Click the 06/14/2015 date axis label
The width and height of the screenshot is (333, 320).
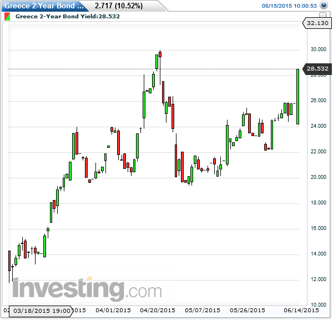point(301,311)
